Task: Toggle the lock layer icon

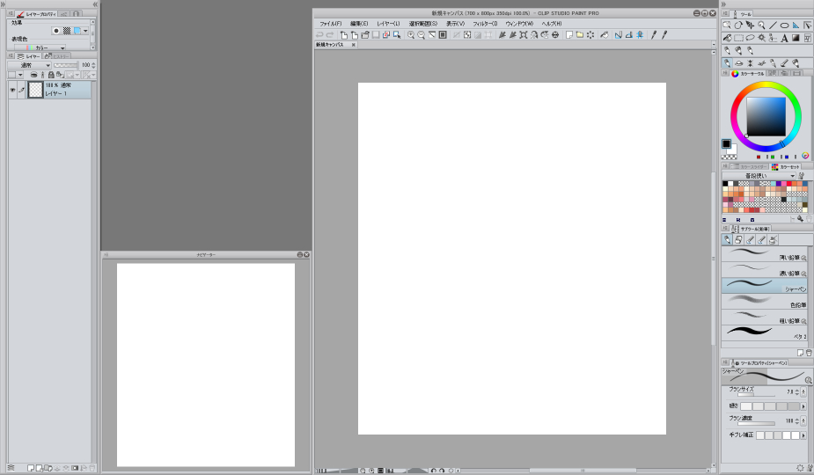Action: (51, 76)
